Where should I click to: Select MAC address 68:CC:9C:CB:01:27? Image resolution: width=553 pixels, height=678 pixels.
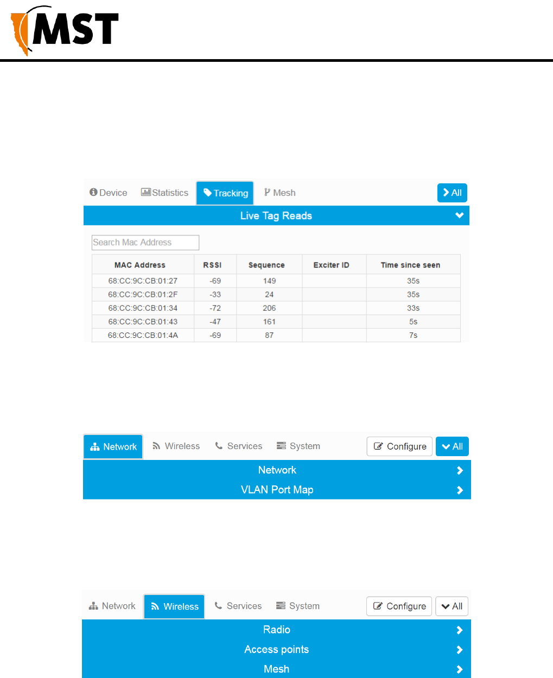143,281
